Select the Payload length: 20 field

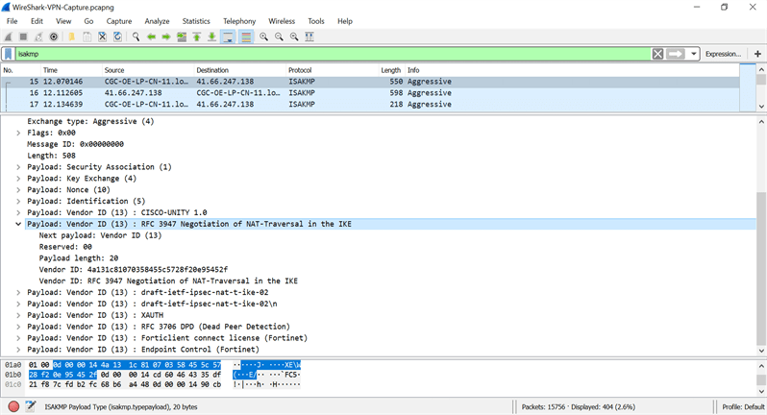pyautogui.click(x=79, y=258)
